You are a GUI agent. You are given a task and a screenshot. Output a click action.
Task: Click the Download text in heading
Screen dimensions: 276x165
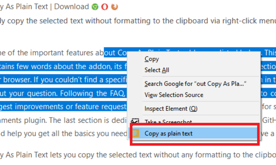pos(71,7)
